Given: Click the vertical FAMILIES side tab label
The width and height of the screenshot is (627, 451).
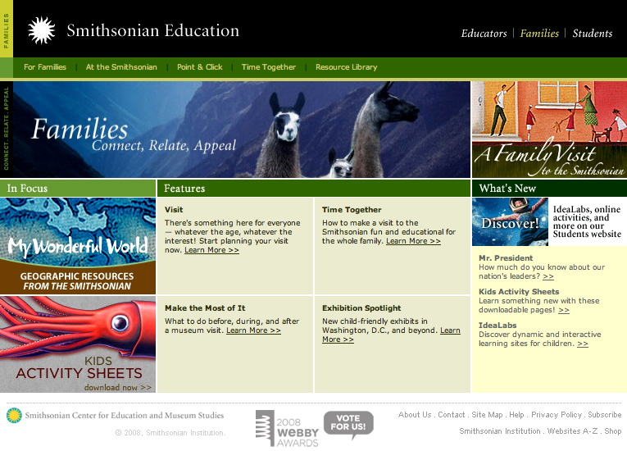Looking at the screenshot, I should coord(6,31).
